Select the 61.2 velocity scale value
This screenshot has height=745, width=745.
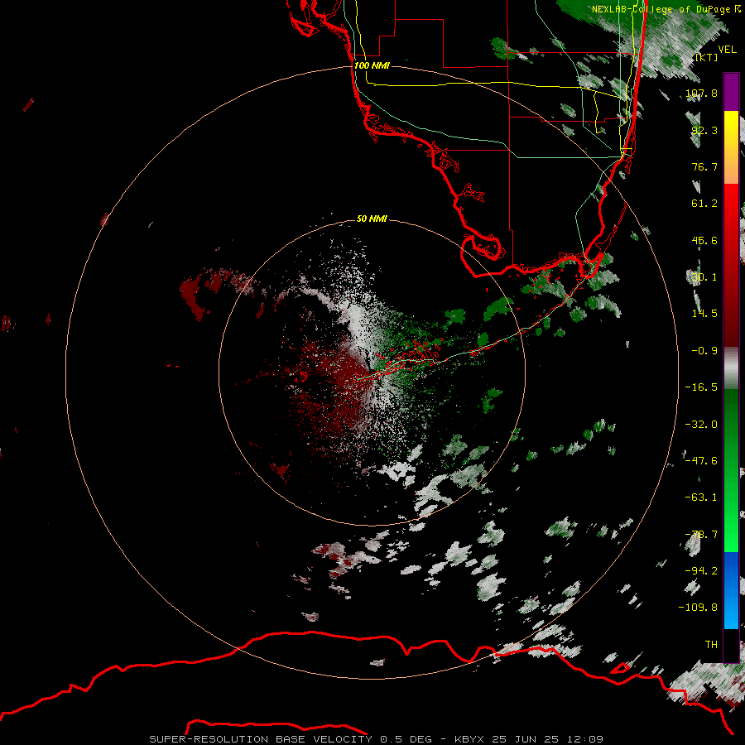(x=704, y=204)
